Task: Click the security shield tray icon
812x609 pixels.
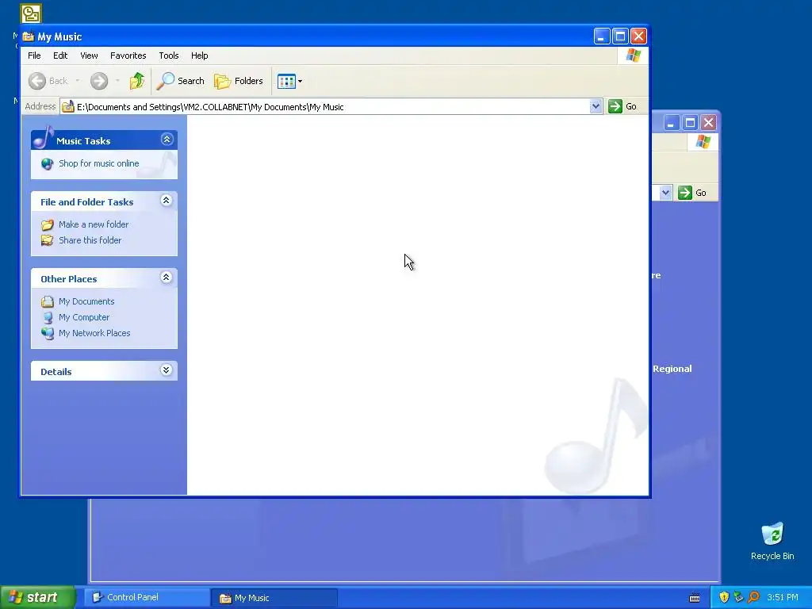Action: tap(724, 598)
